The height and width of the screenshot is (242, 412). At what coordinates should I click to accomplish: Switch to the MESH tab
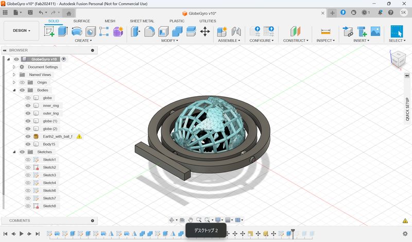point(110,21)
